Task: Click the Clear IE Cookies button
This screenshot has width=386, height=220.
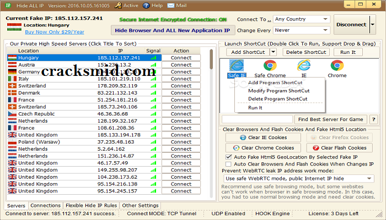Action: [263, 137]
